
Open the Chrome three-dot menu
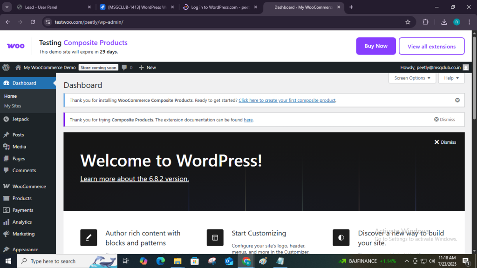point(470,22)
